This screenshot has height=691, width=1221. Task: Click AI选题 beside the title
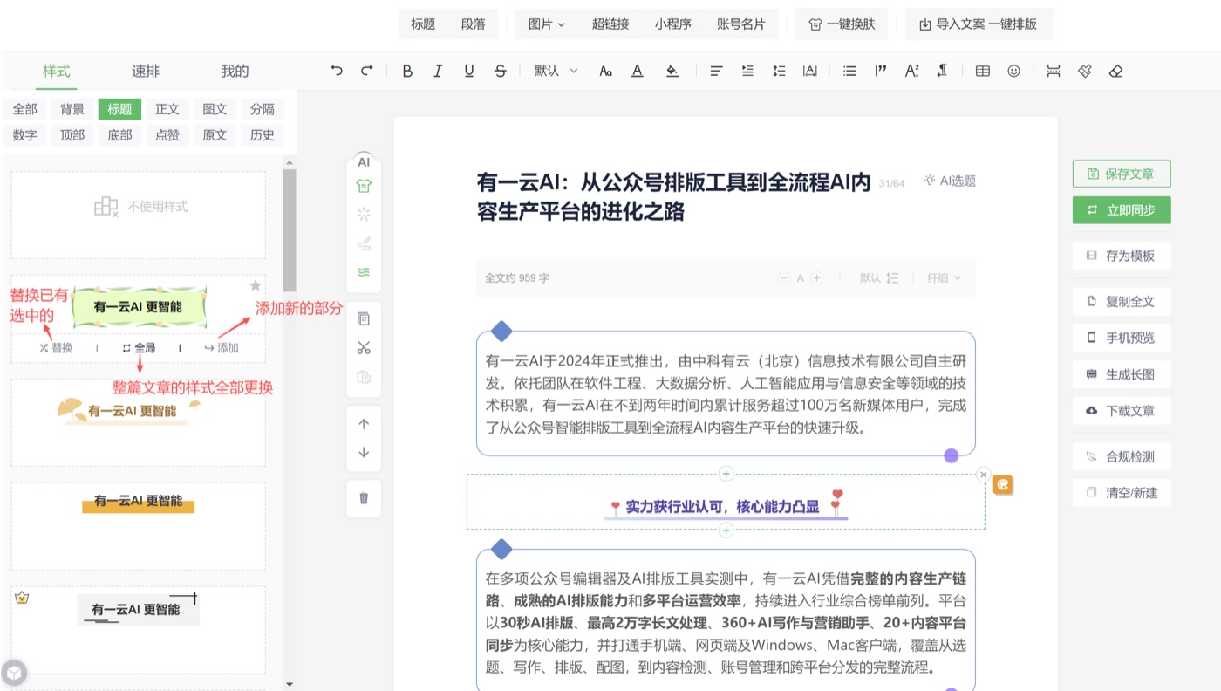point(950,181)
